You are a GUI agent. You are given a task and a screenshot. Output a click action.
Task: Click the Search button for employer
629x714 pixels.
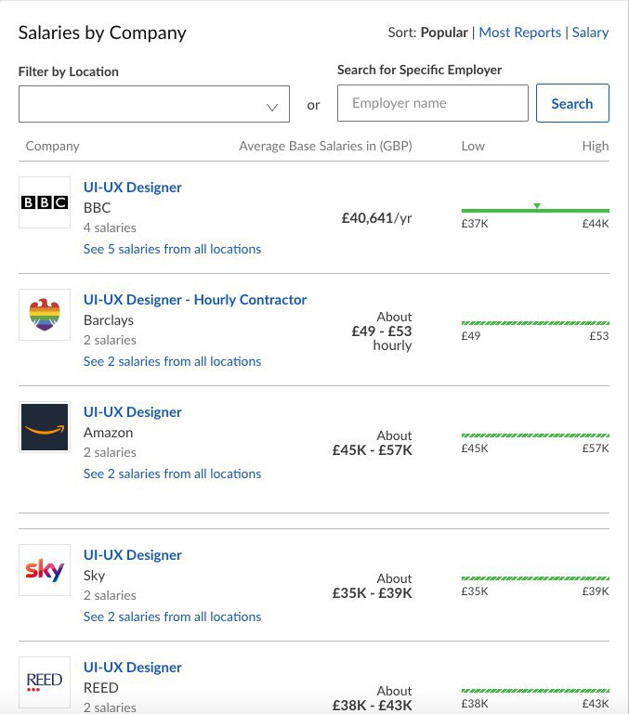(572, 103)
